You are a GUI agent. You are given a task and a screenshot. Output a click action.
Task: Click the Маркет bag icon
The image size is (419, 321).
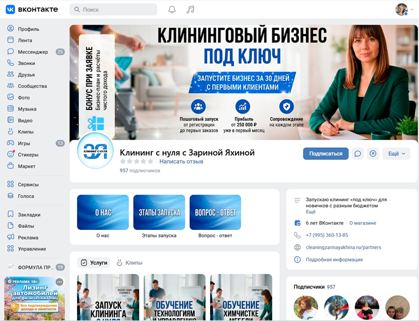tap(10, 166)
